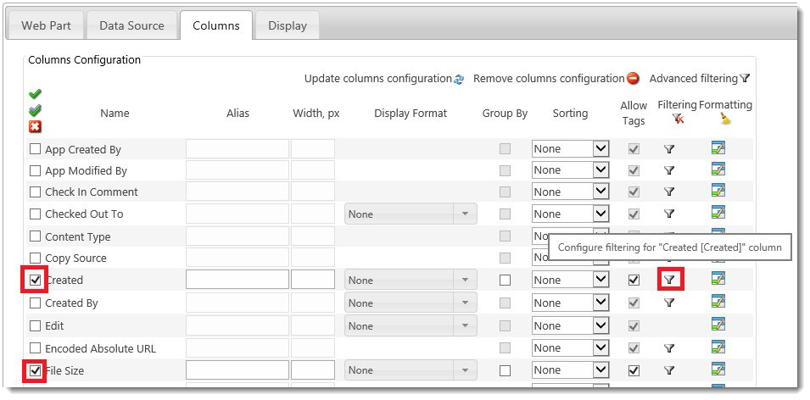The width and height of the screenshot is (810, 400).
Task: Open Display Format dropdown for Created row
Action: click(x=411, y=280)
